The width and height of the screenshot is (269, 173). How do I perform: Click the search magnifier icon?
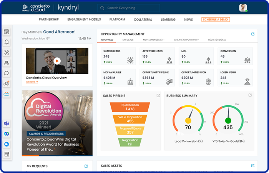point(102,8)
